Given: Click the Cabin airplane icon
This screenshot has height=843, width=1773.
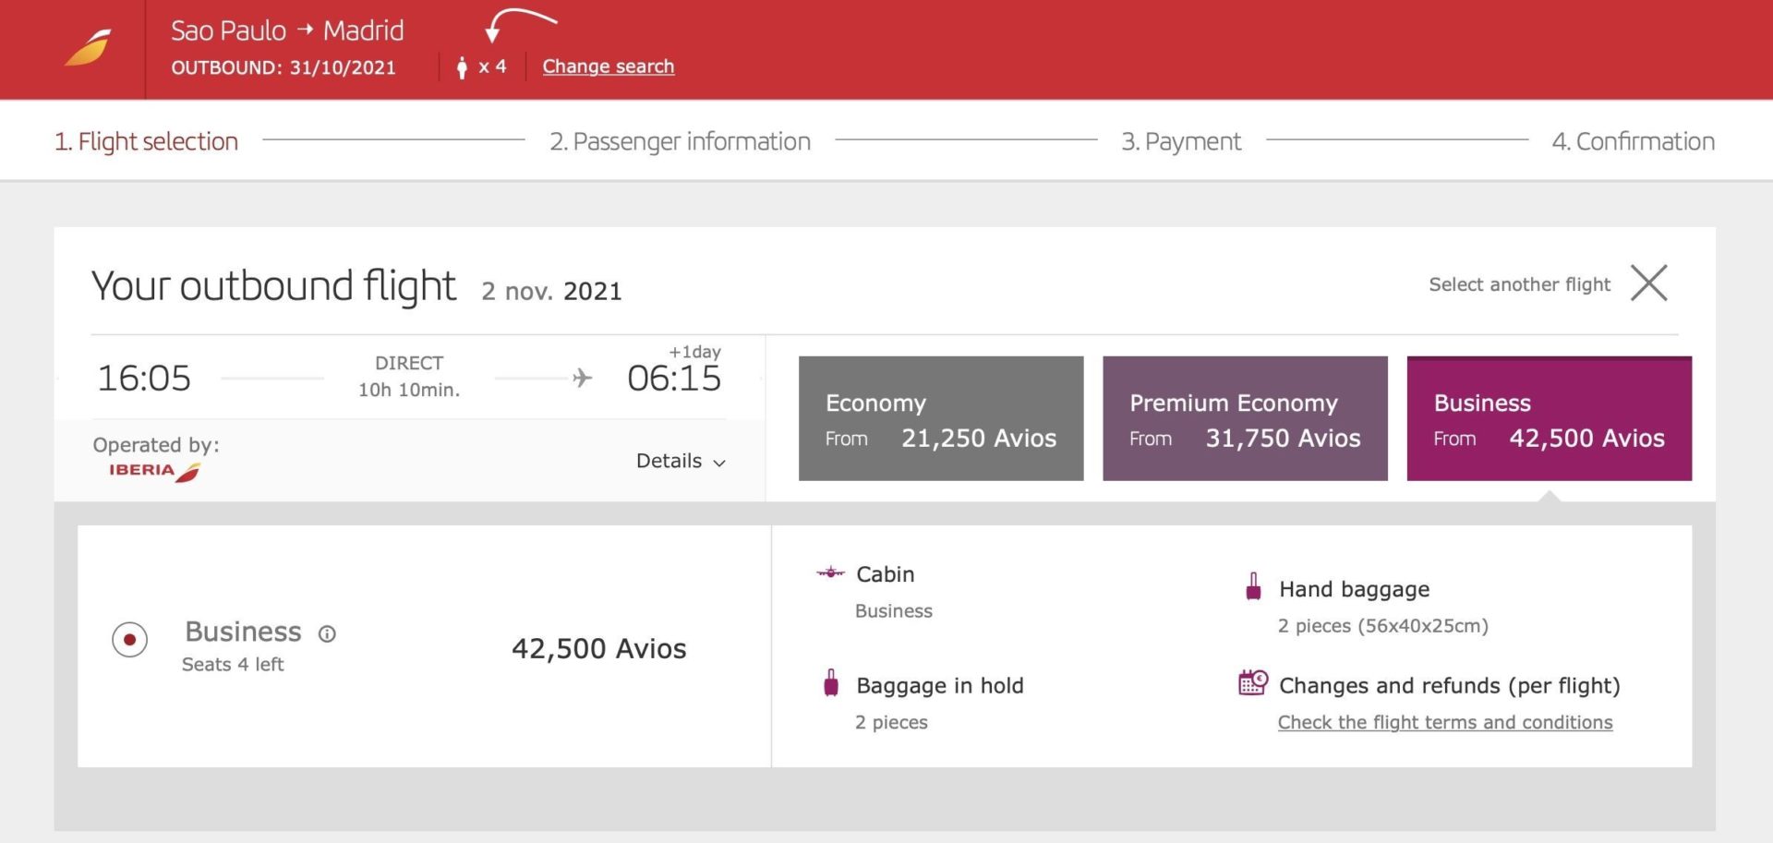Looking at the screenshot, I should click(830, 573).
